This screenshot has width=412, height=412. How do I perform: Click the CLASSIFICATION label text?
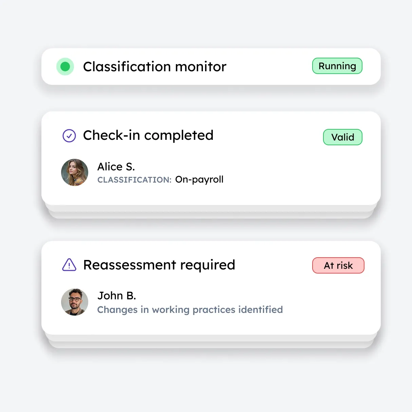(x=134, y=180)
